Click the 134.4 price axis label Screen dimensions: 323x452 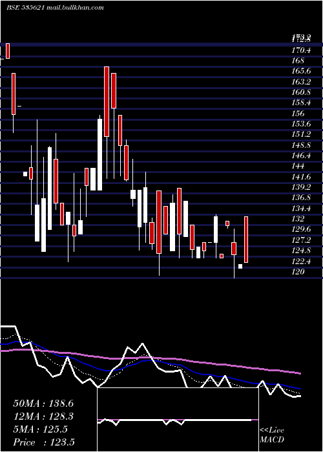pyautogui.click(x=301, y=209)
